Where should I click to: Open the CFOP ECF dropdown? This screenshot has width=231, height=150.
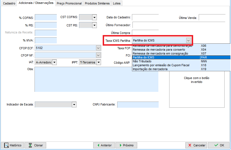[x=98, y=48]
